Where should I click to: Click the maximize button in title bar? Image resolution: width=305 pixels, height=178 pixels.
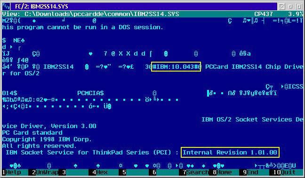pos(299,7)
